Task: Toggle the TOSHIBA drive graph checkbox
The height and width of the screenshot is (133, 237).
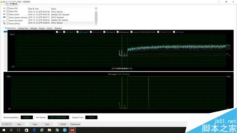Action: [158, 32]
